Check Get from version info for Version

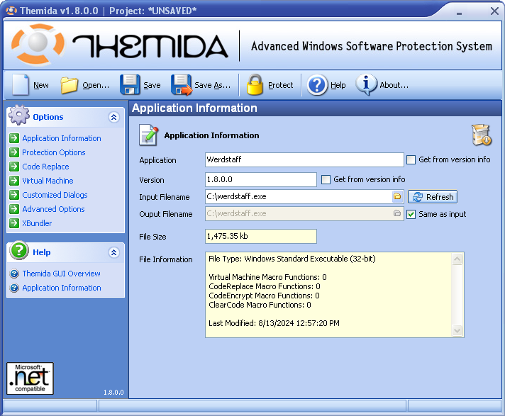326,180
